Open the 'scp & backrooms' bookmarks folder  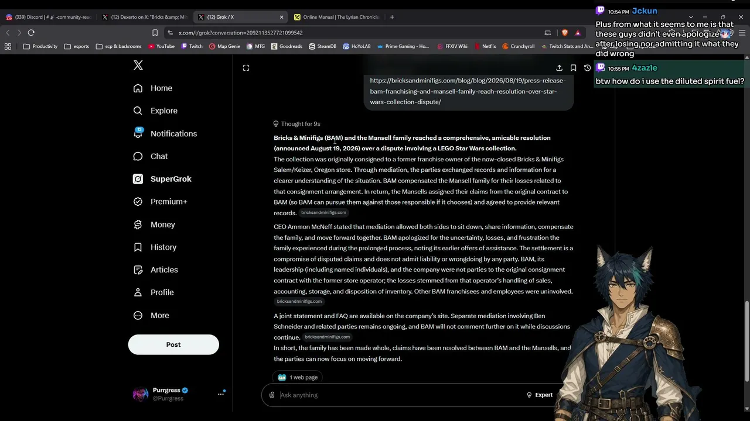[x=118, y=46]
